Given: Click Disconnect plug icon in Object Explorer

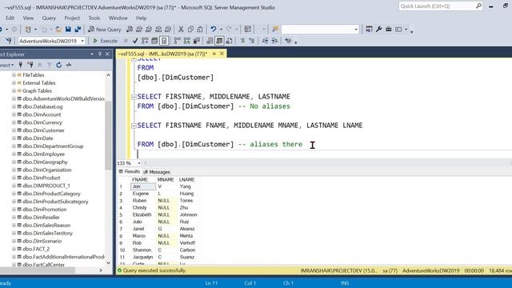Looking at the screenshot, I should point(30,65).
